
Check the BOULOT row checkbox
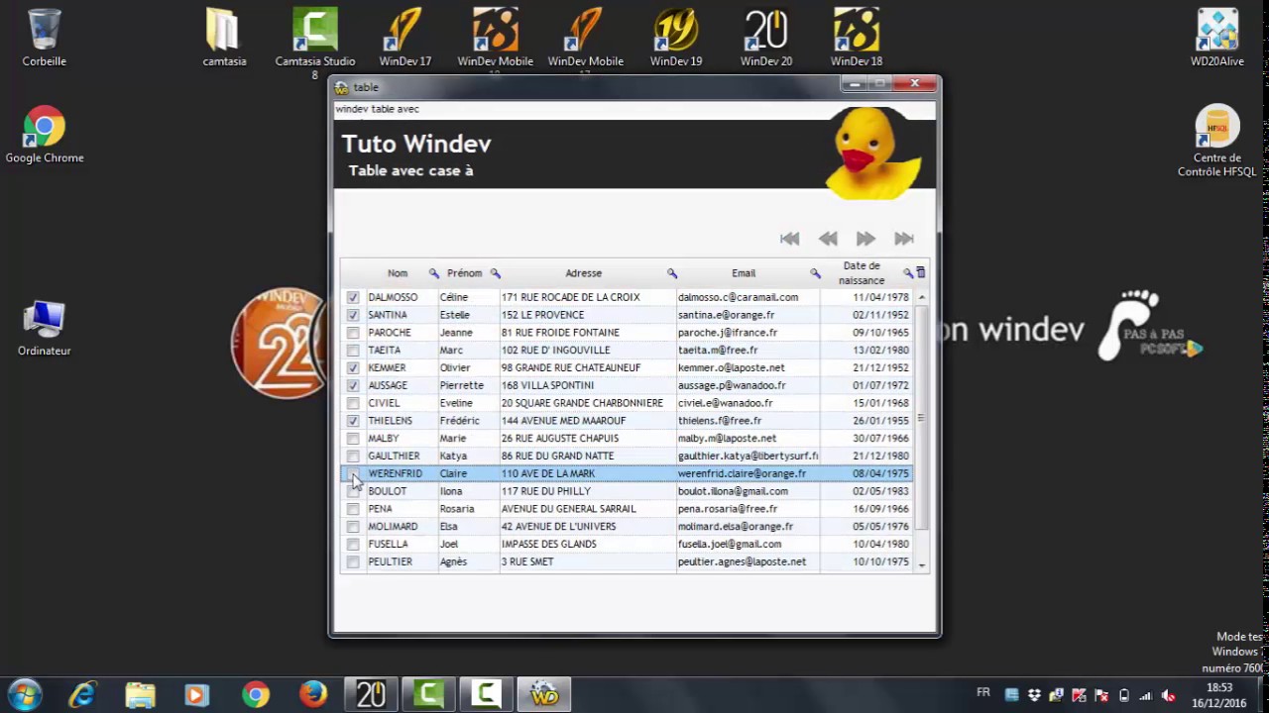(353, 491)
